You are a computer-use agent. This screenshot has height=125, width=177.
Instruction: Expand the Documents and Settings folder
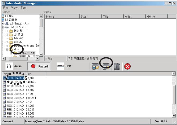coord(7,46)
